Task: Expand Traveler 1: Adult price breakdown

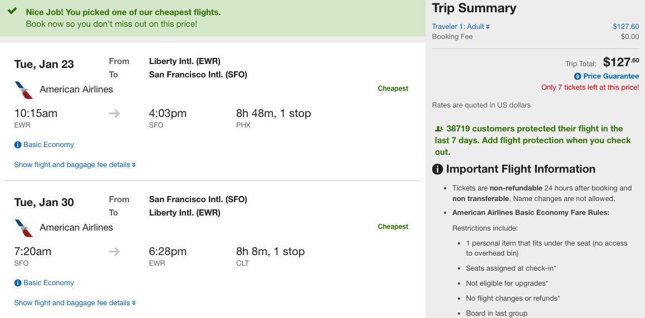Action: (x=461, y=27)
